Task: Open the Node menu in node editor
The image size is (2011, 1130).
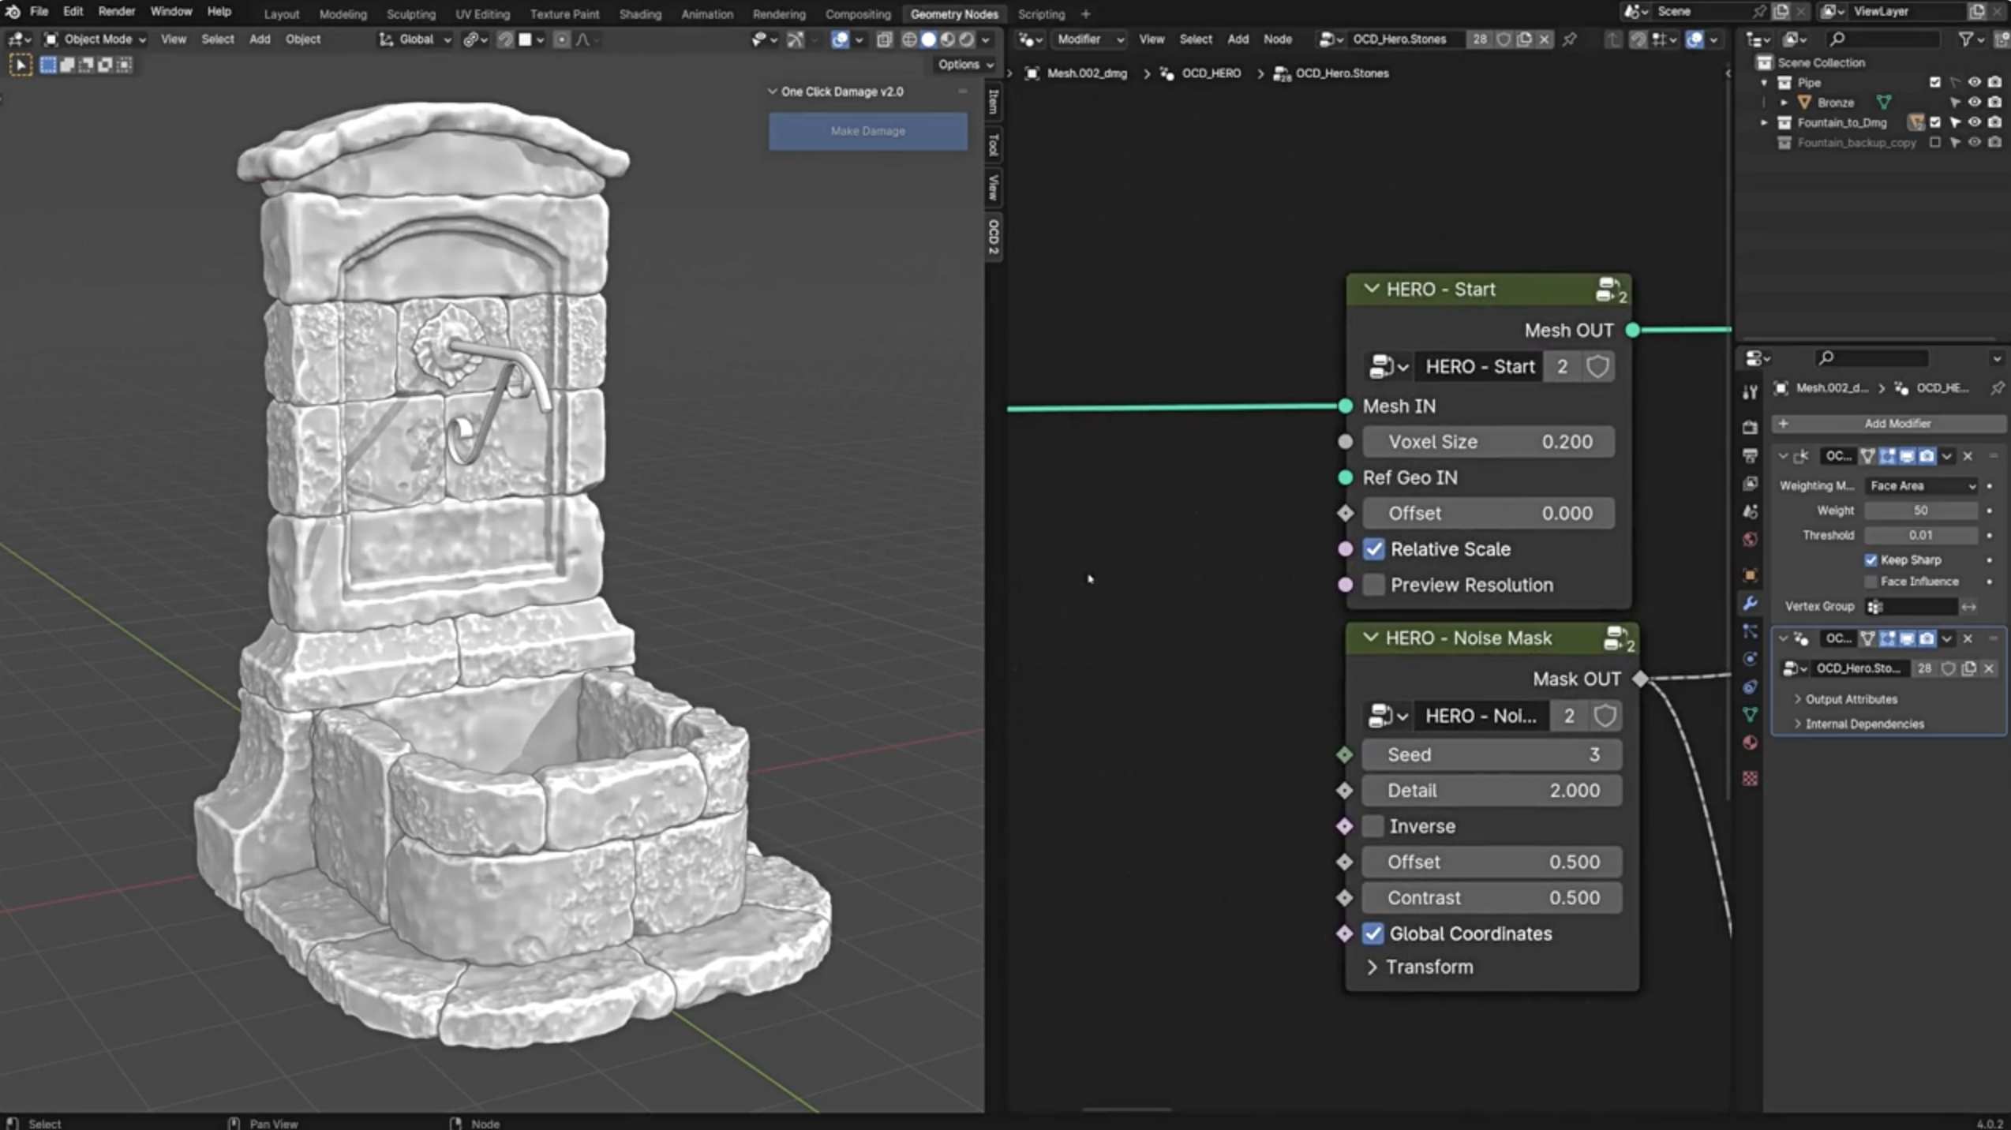Action: tap(1277, 39)
